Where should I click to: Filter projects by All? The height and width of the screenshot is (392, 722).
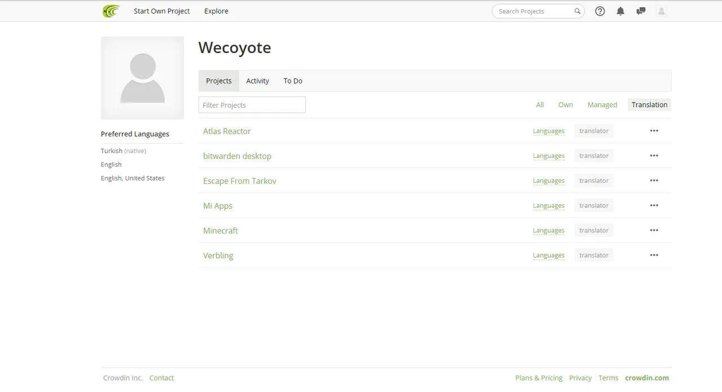tap(540, 104)
